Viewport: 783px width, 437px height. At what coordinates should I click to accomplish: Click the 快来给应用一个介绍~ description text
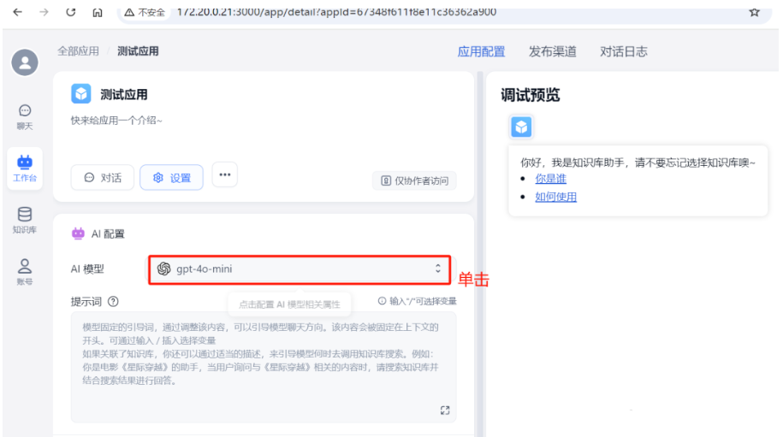[116, 121]
